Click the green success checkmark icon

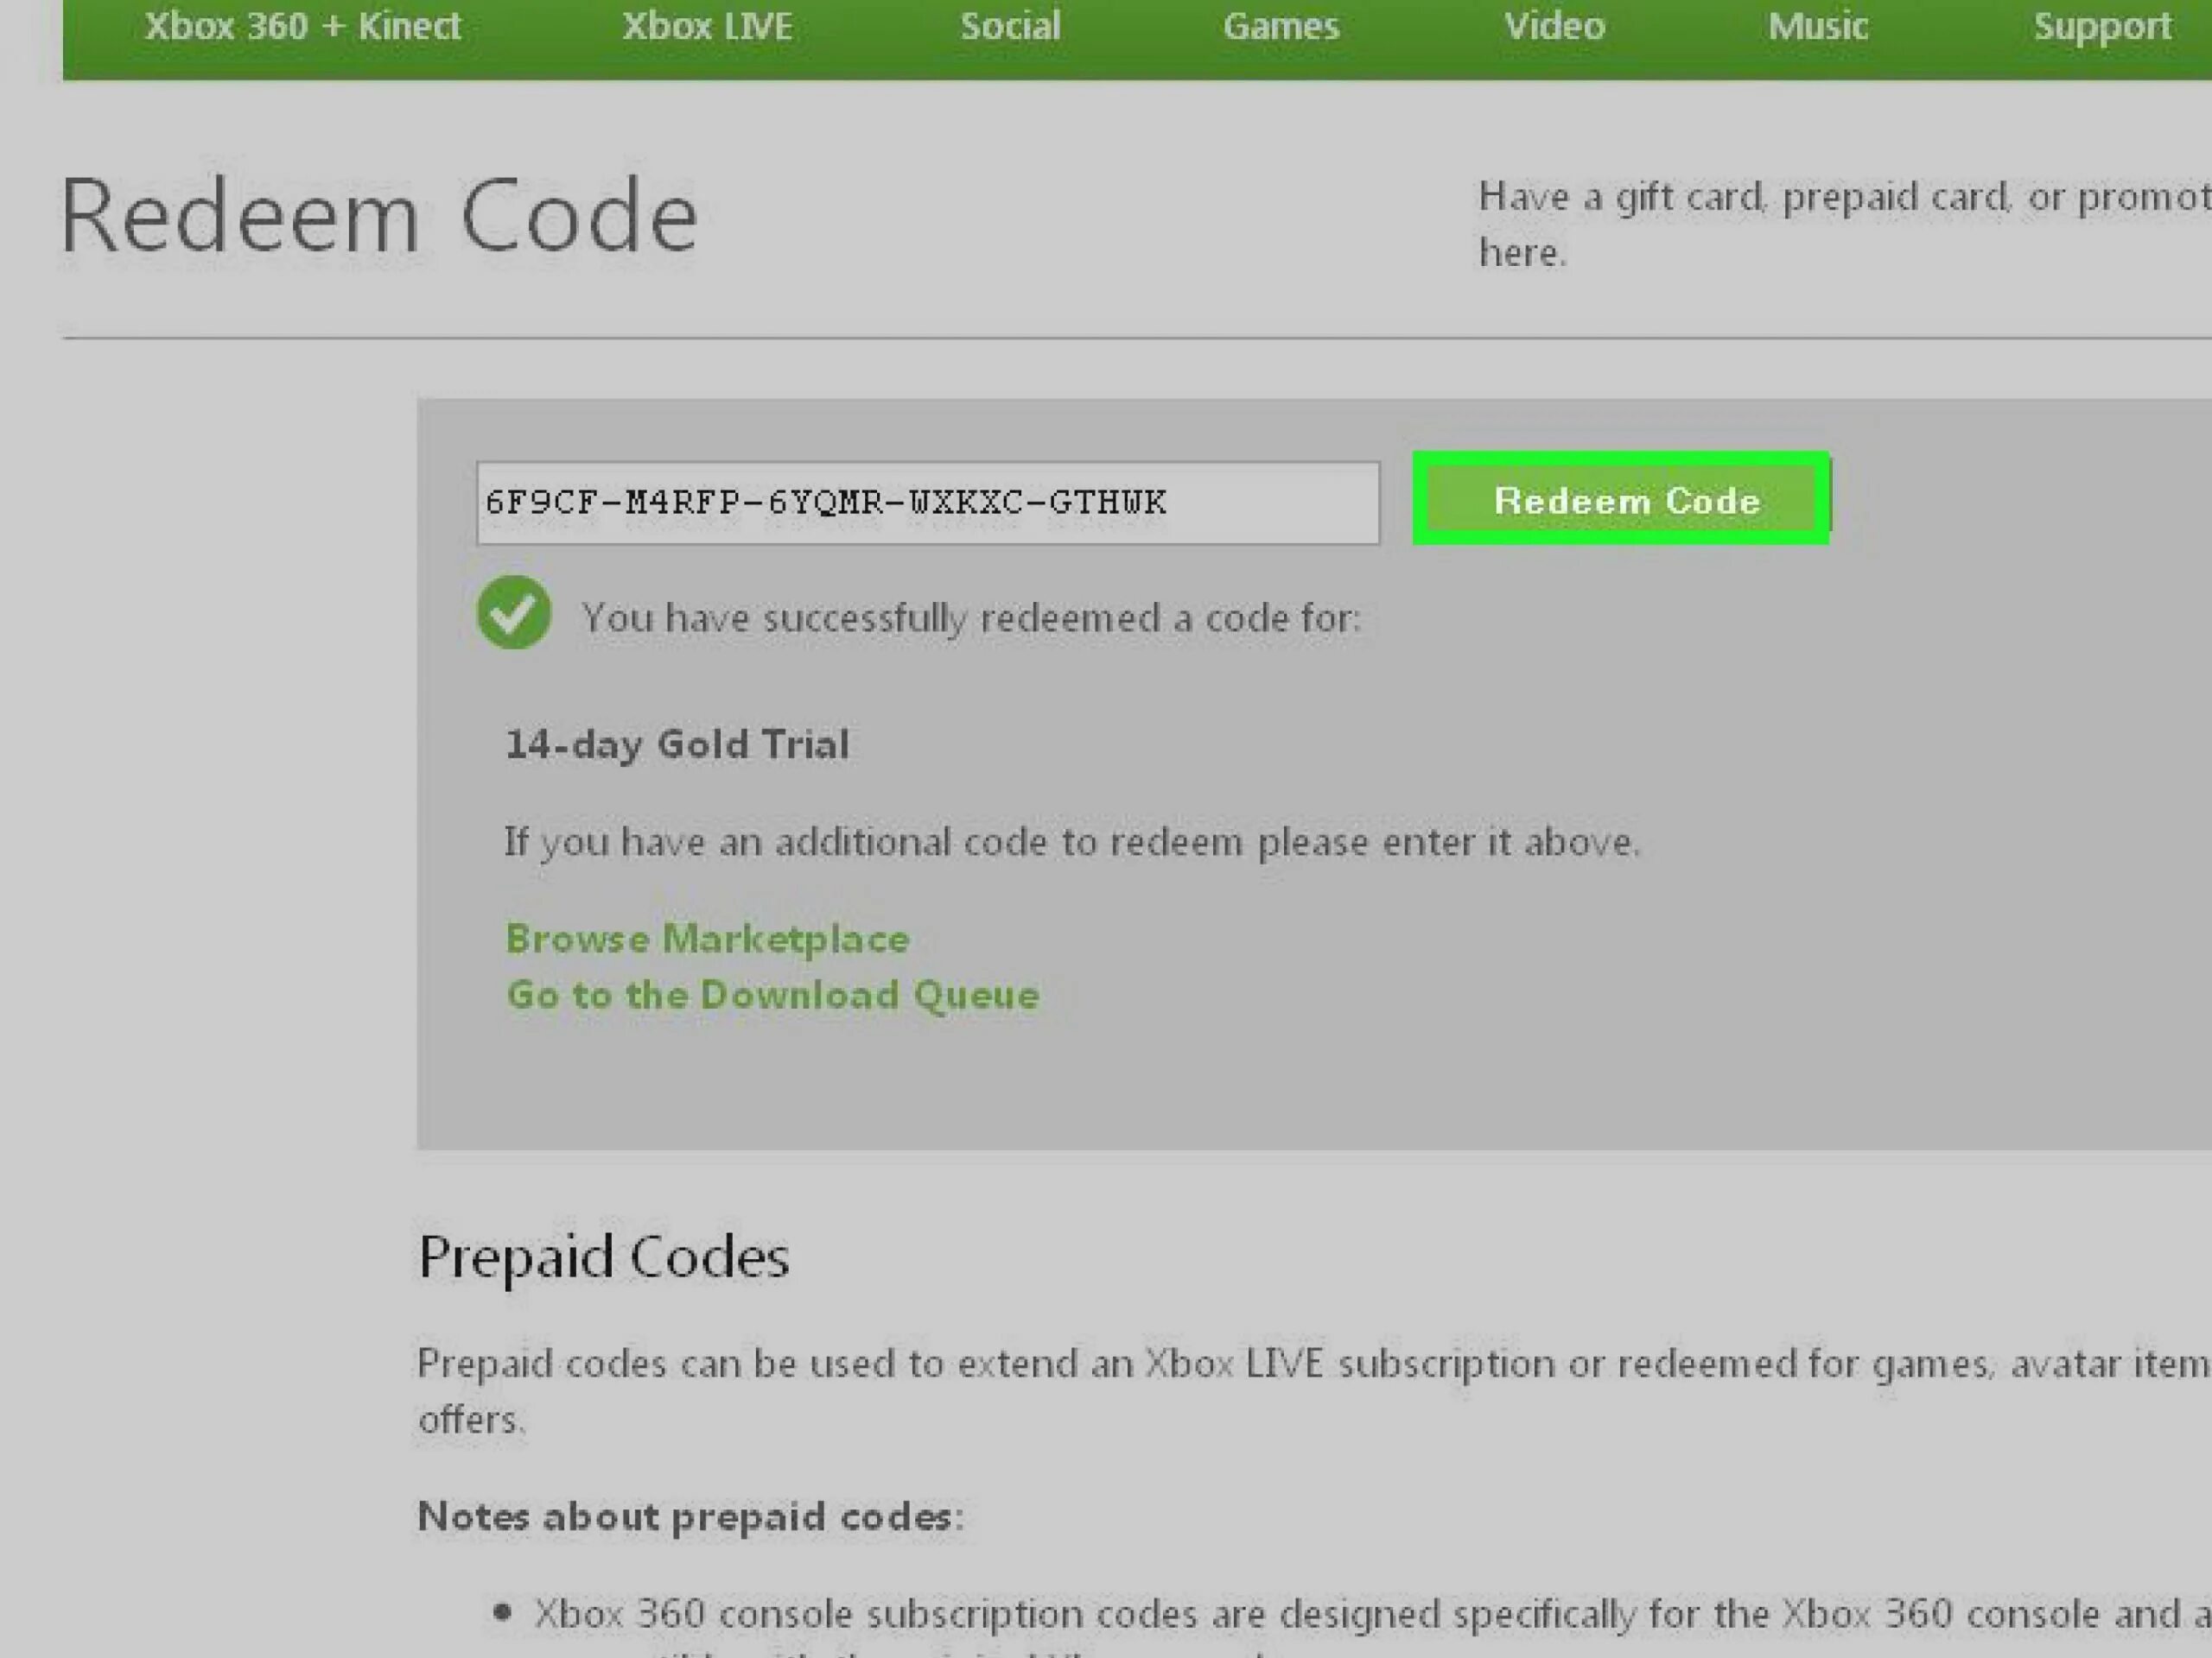coord(513,612)
